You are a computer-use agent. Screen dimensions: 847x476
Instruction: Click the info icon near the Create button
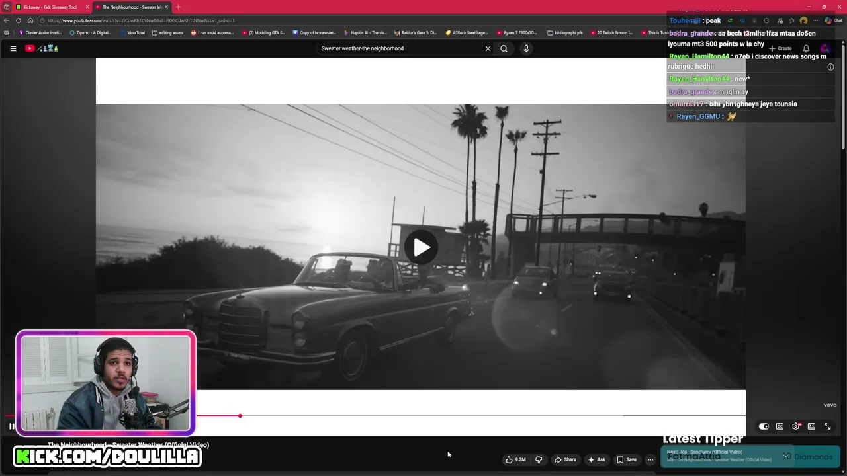point(830,67)
